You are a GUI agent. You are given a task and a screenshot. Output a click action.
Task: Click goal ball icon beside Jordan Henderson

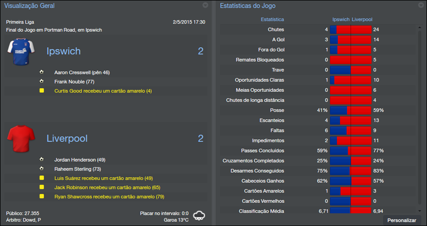[x=42, y=160]
